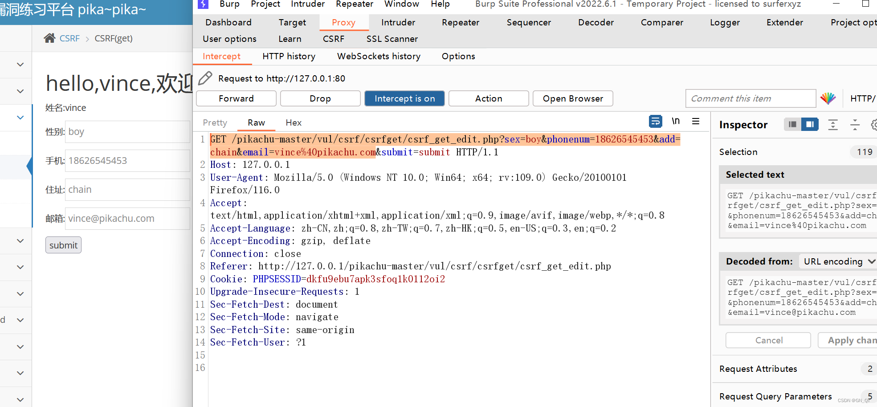877x407 pixels.
Task: Click Cancel in the Inspector panel
Action: coord(768,340)
